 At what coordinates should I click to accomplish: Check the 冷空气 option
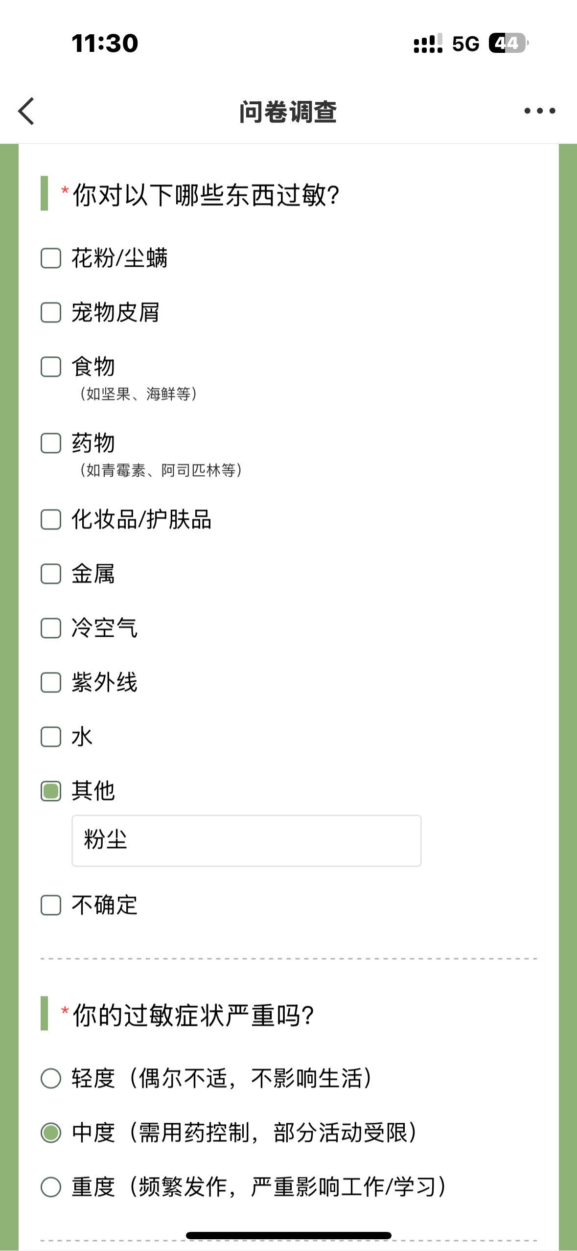point(51,628)
